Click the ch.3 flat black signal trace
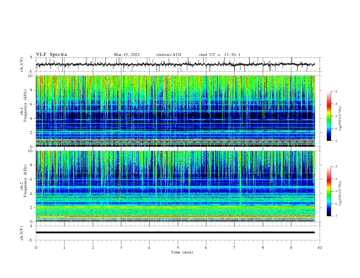 [175, 233]
